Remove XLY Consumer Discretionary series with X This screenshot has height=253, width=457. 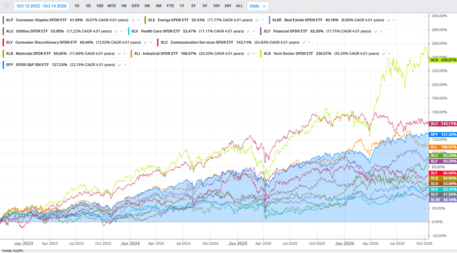click(151, 42)
